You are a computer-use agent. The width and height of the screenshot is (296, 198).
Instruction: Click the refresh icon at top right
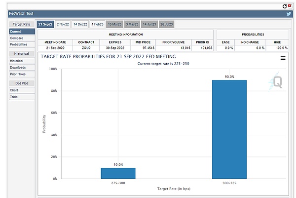pos(285,6)
